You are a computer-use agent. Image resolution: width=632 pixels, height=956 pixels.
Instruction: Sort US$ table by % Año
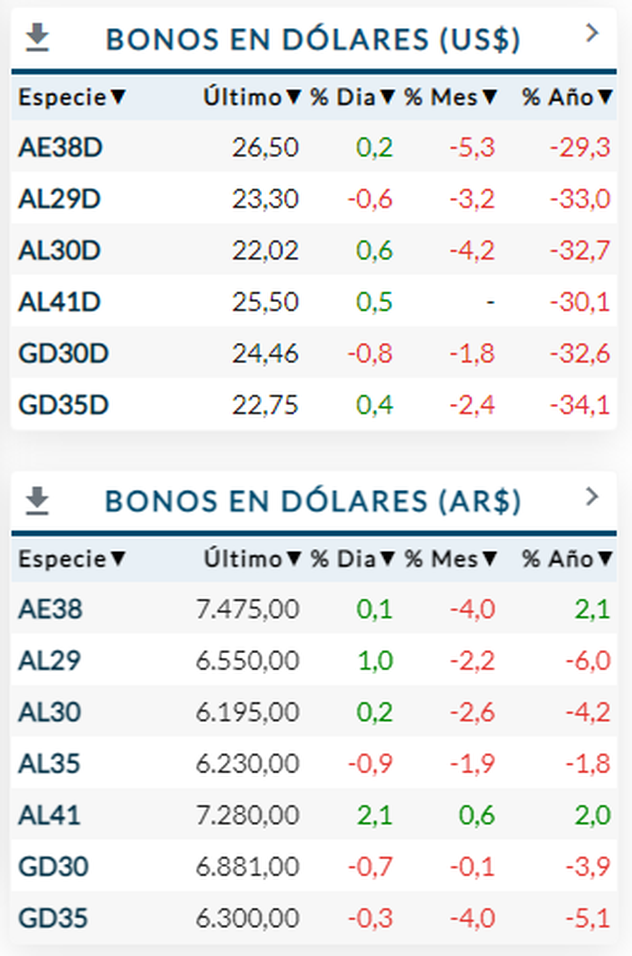(x=567, y=97)
